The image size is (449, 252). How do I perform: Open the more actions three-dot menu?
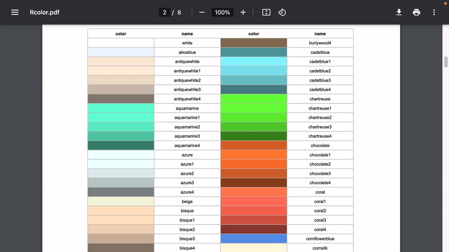click(x=434, y=12)
